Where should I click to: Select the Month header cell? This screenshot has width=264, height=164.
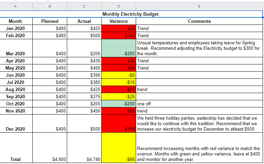pyautogui.click(x=16, y=21)
